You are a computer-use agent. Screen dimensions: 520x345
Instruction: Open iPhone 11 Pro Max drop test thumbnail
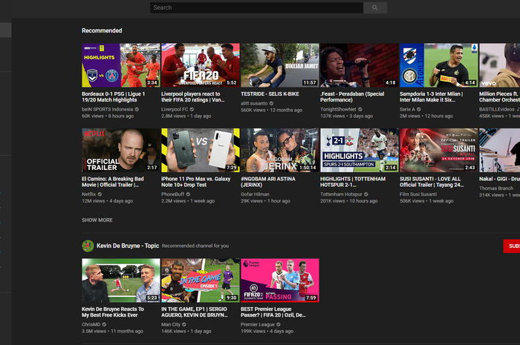click(201, 151)
